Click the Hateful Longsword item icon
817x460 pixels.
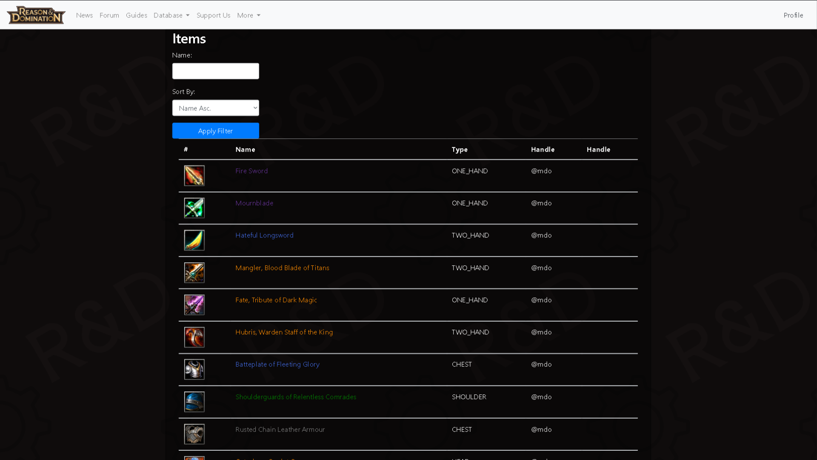click(194, 240)
